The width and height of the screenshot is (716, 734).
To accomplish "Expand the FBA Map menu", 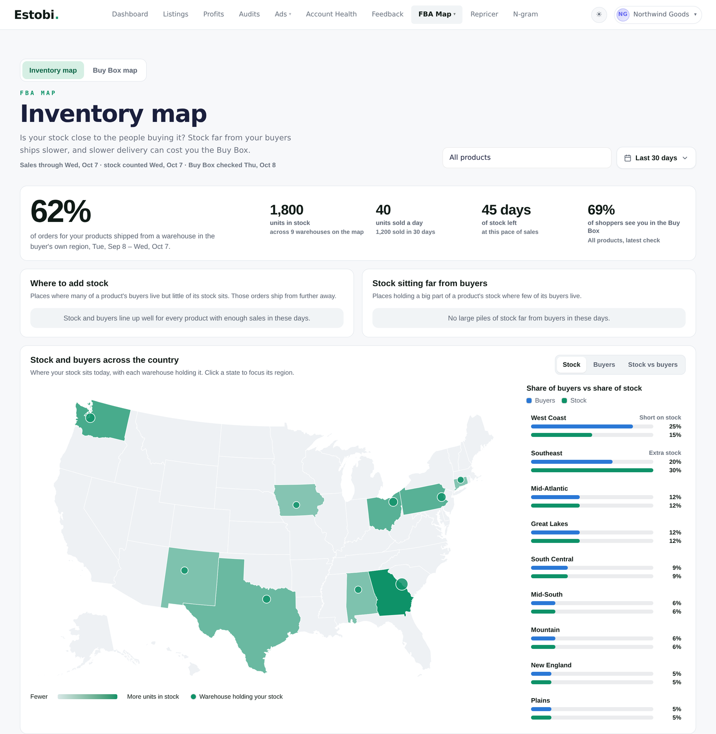I will click(x=437, y=14).
